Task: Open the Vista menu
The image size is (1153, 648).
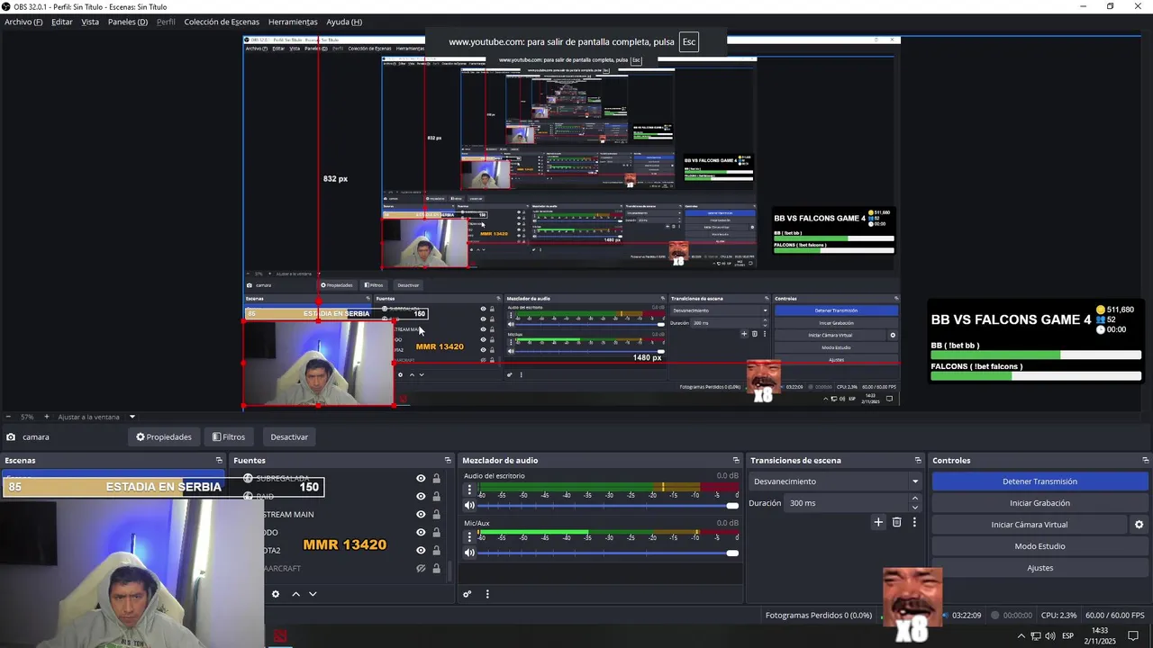Action: [90, 22]
